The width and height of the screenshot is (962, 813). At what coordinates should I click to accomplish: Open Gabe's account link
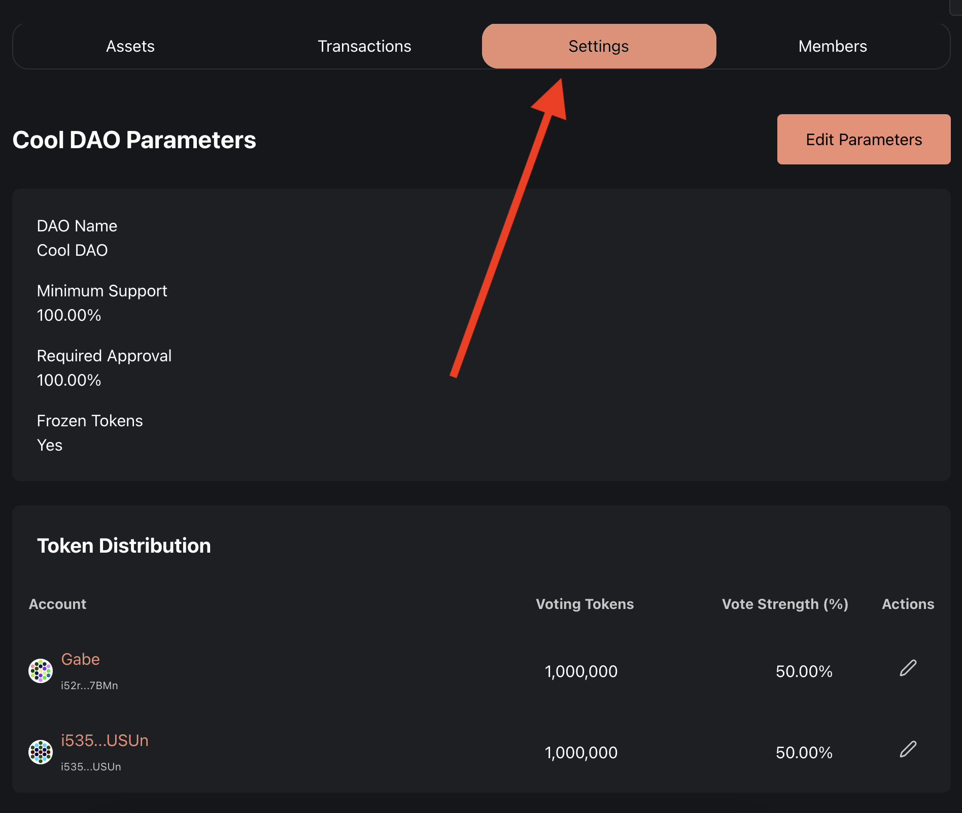tap(80, 659)
